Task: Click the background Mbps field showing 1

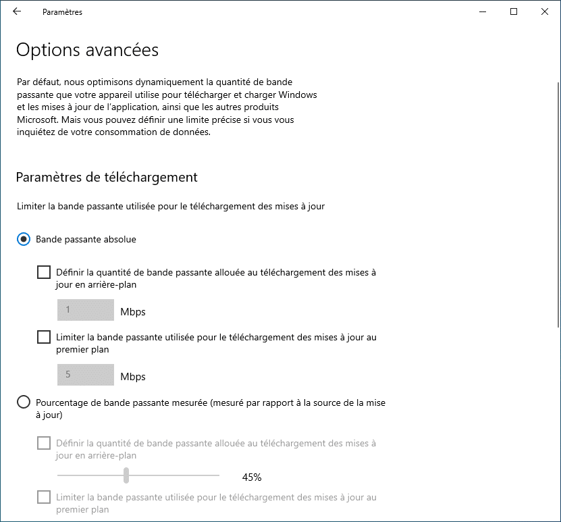Action: click(86, 310)
